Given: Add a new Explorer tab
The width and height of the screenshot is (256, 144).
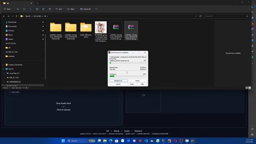Looking at the screenshot, I should [37, 3].
